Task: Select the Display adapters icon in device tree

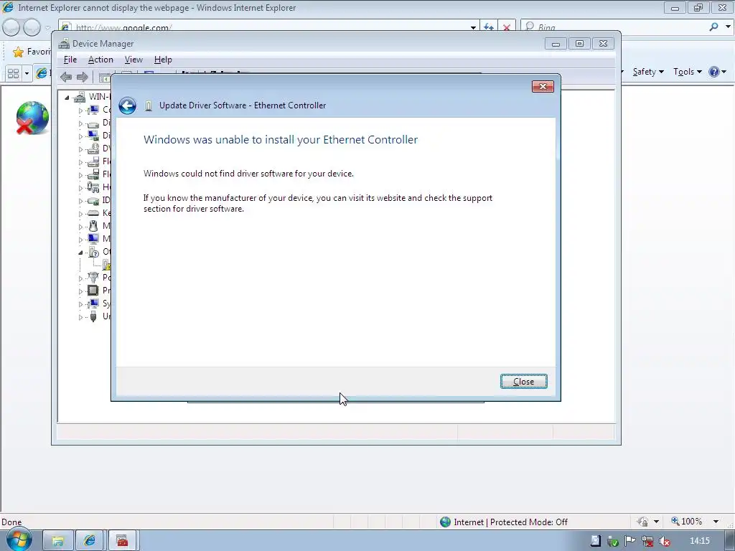Action: [x=93, y=136]
